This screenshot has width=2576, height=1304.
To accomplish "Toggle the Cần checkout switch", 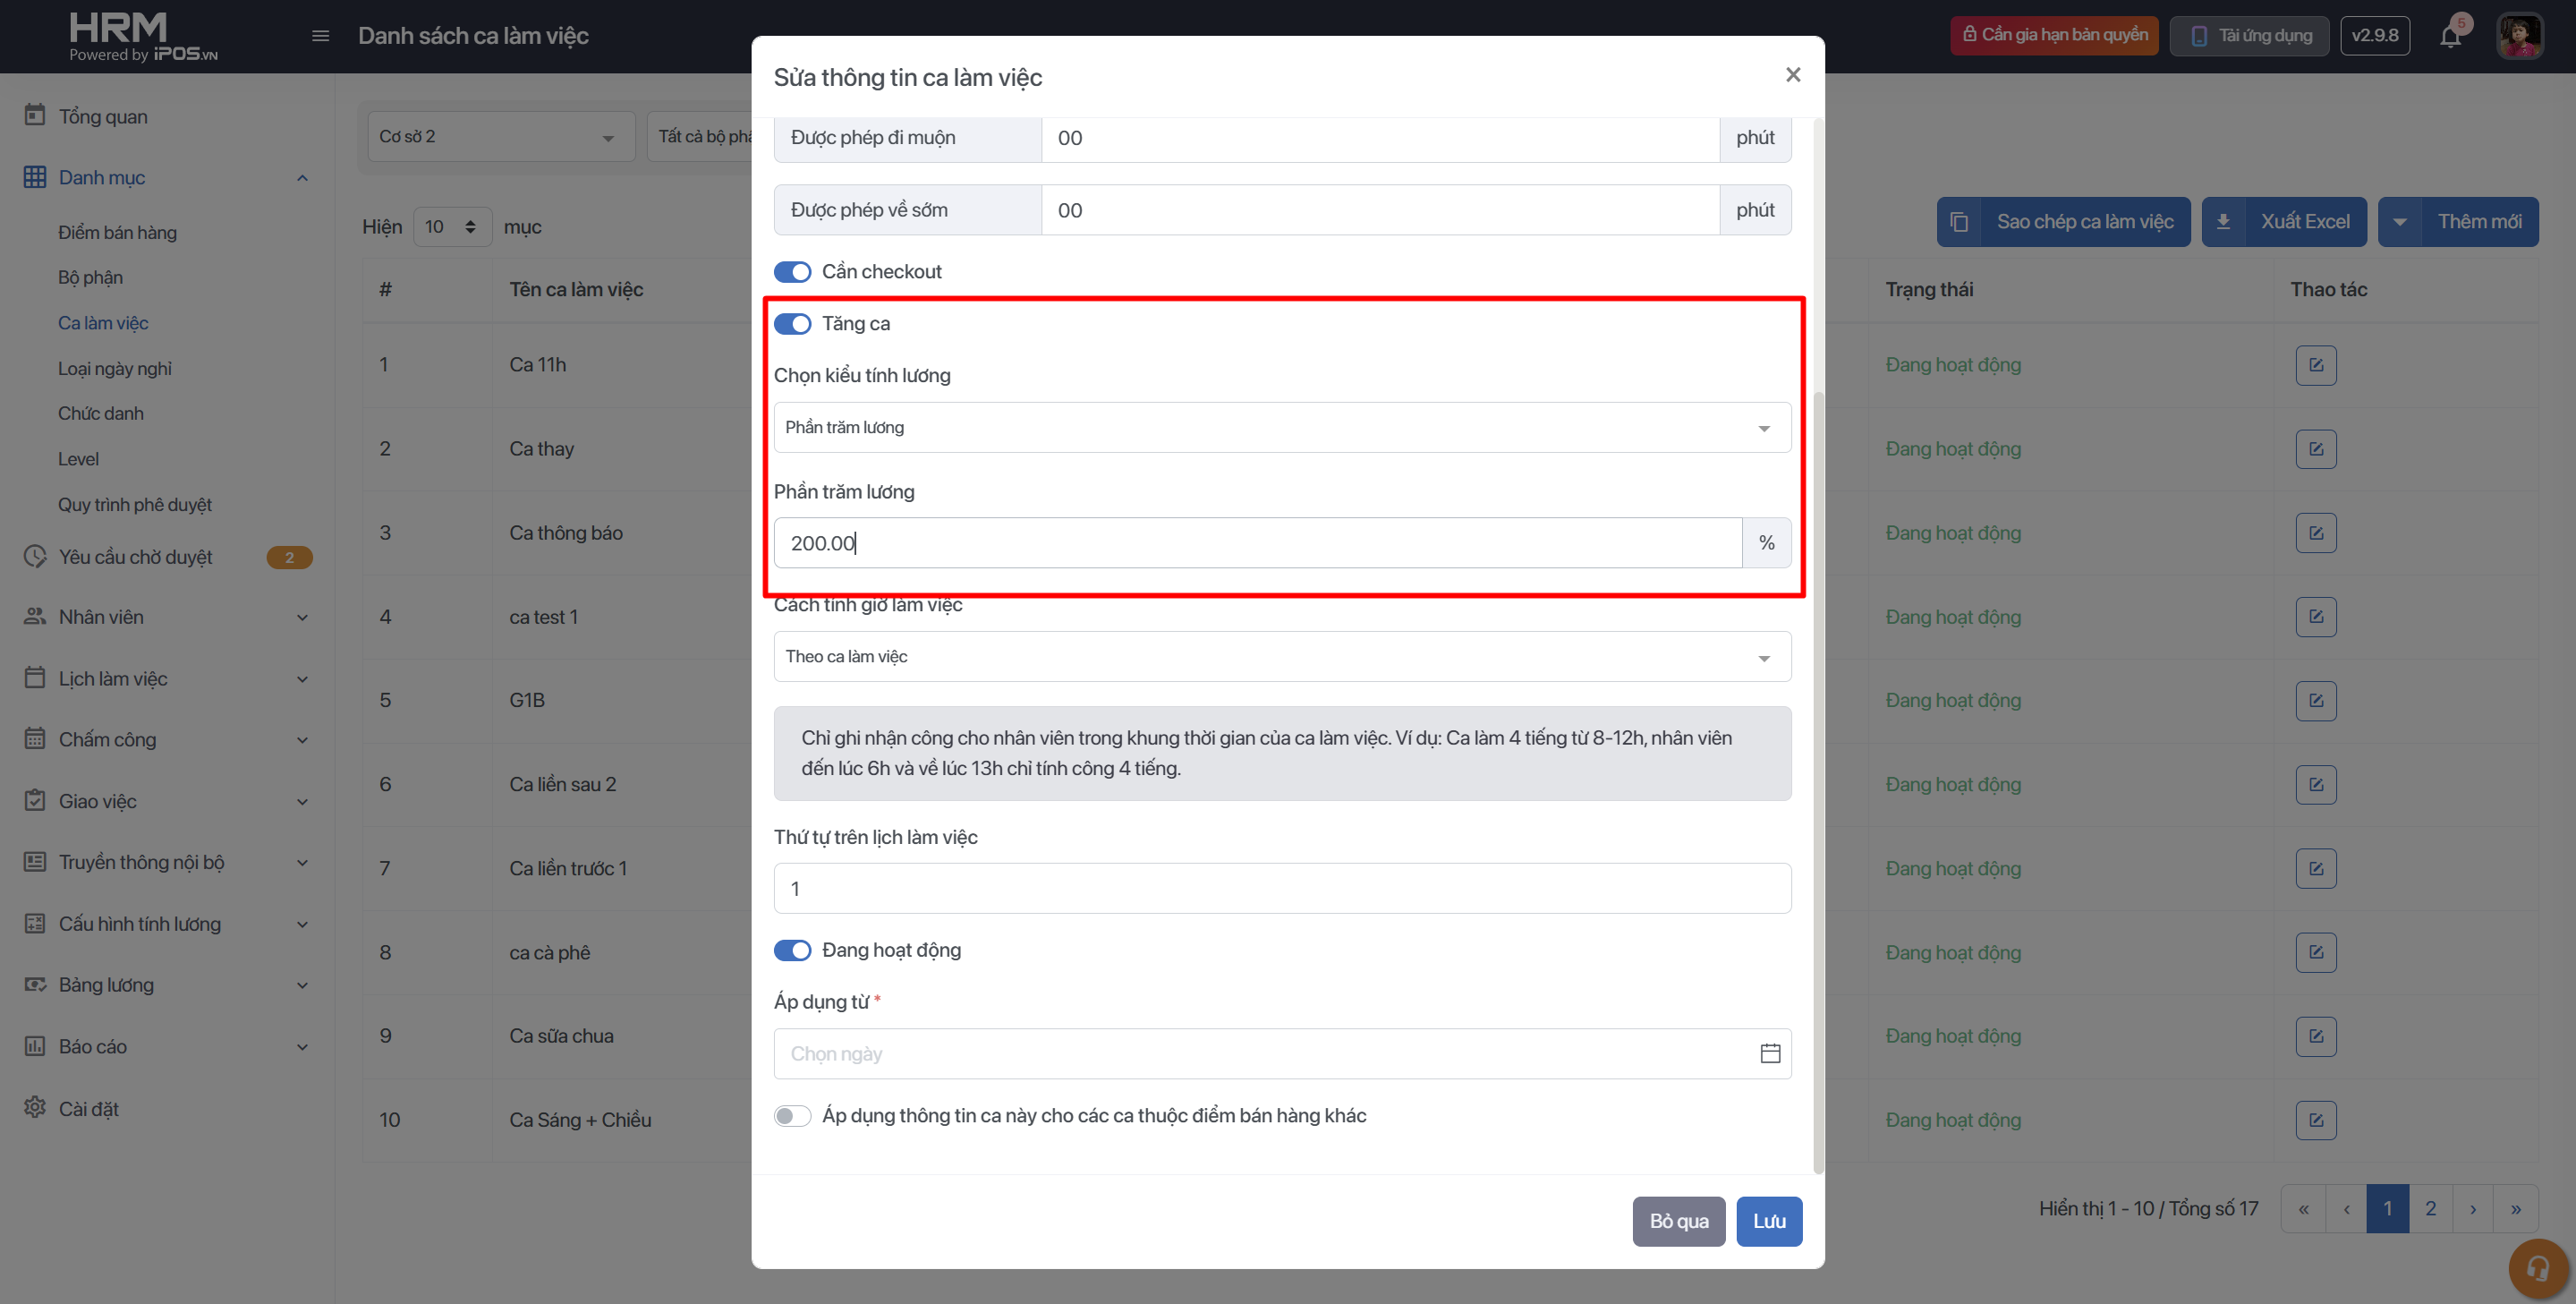I will (x=792, y=272).
